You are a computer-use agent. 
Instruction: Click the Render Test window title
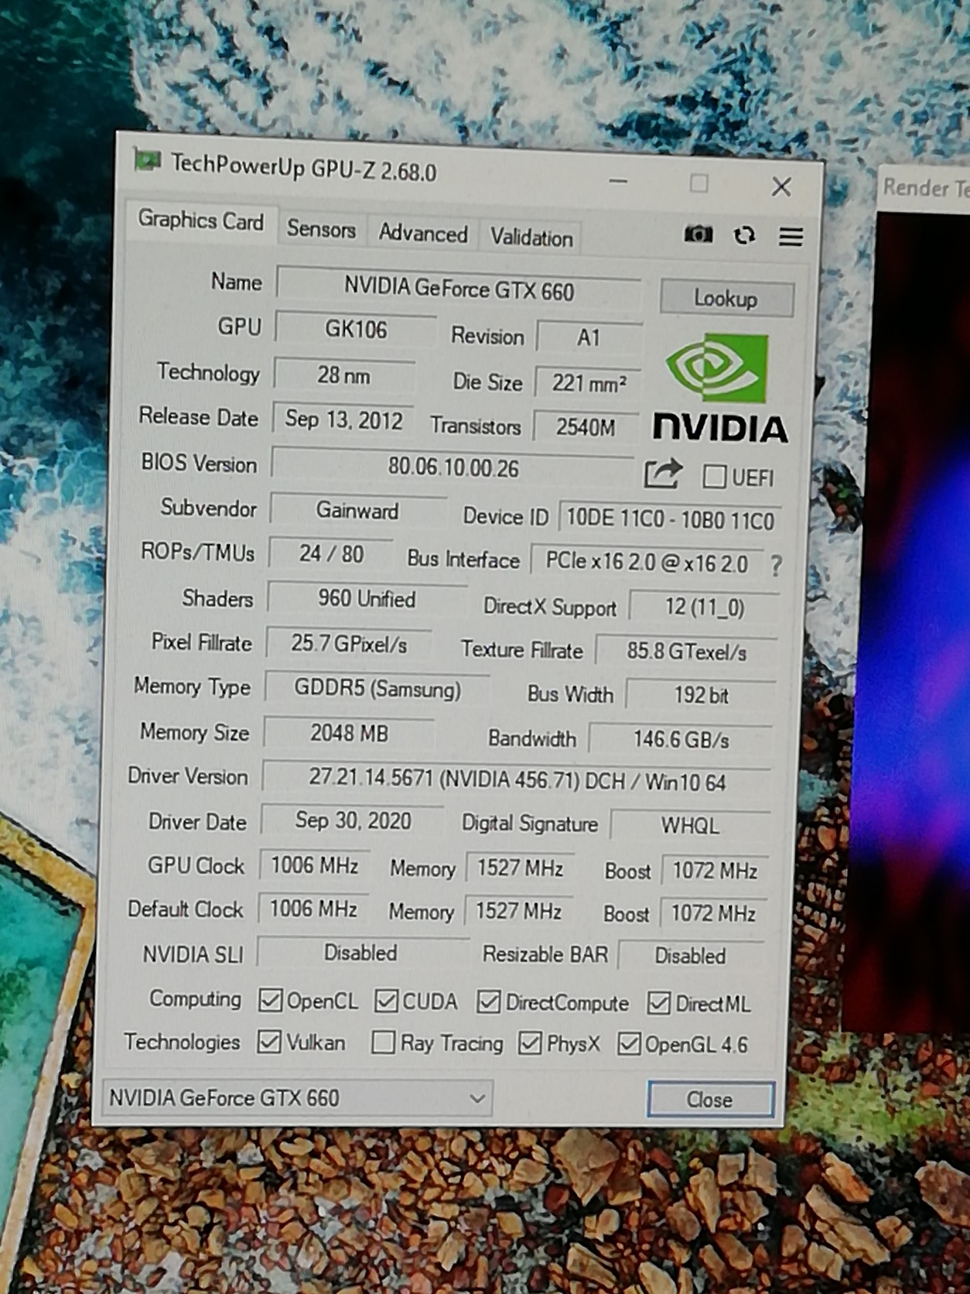point(926,188)
